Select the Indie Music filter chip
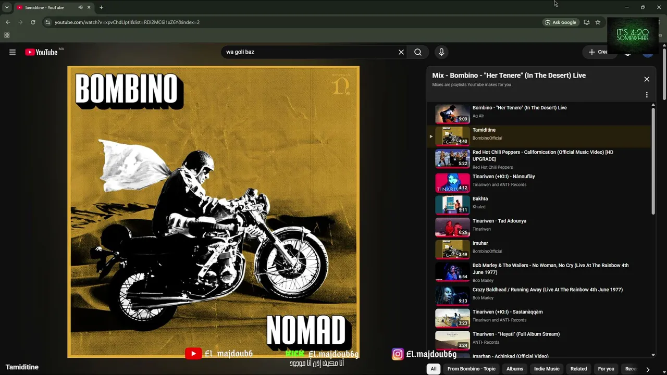667x375 pixels. (547, 369)
